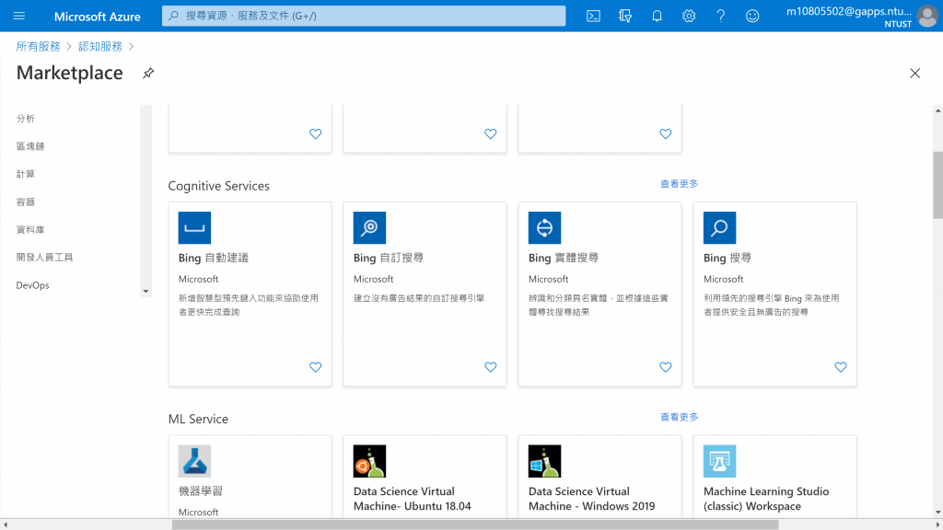Open Machine Learning Studio (classic) Workspace title
This screenshot has width=943, height=530.
pos(766,499)
